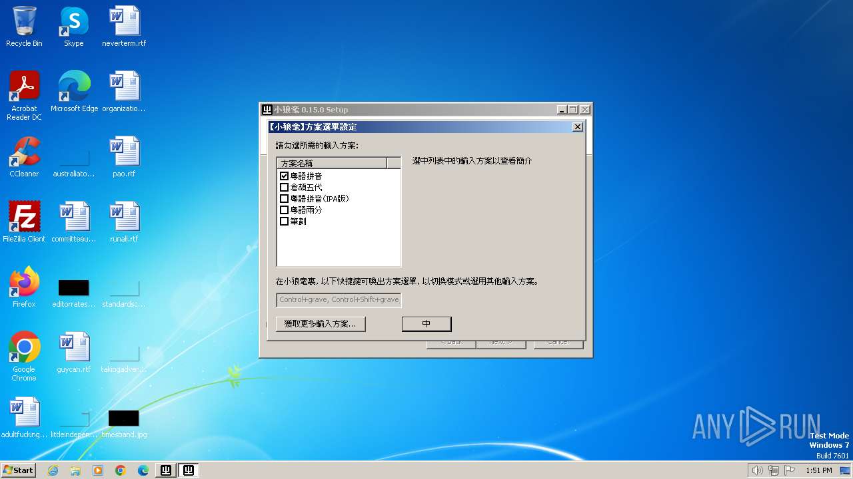Select the committeeu... document icon
853x479 pixels.
[x=74, y=222]
